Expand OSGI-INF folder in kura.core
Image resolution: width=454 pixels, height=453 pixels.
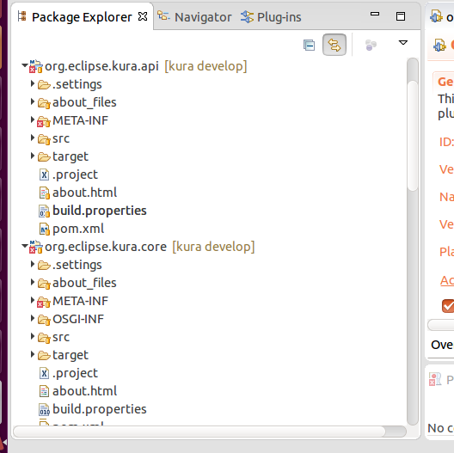(33, 318)
